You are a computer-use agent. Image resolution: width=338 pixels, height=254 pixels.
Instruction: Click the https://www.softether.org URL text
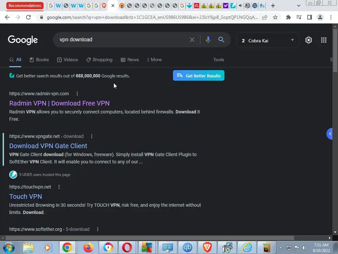(x=36, y=230)
